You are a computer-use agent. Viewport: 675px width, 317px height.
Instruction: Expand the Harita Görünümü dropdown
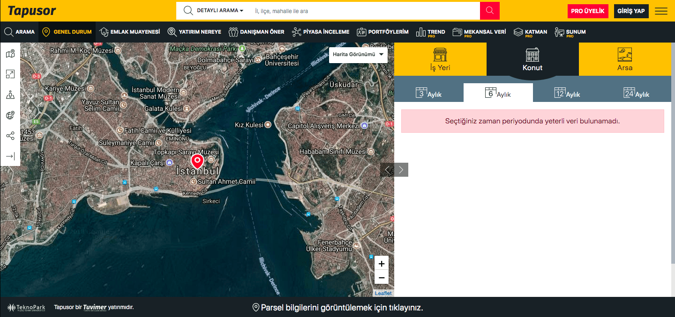(358, 55)
